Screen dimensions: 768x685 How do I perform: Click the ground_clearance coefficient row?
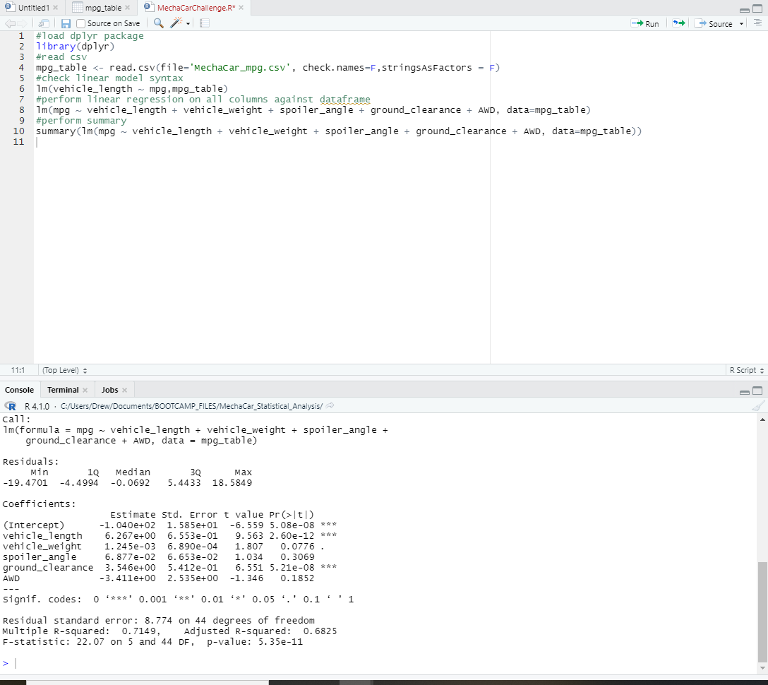[169, 567]
